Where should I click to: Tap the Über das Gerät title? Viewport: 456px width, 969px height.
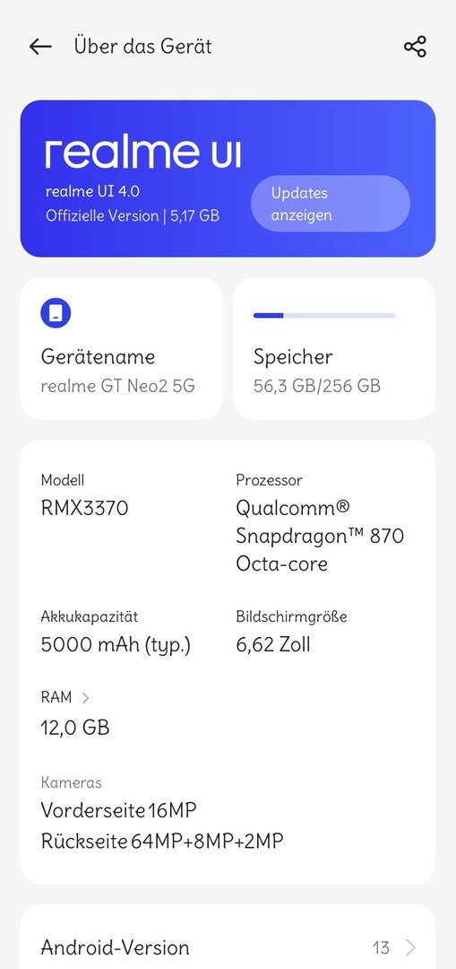click(x=143, y=47)
